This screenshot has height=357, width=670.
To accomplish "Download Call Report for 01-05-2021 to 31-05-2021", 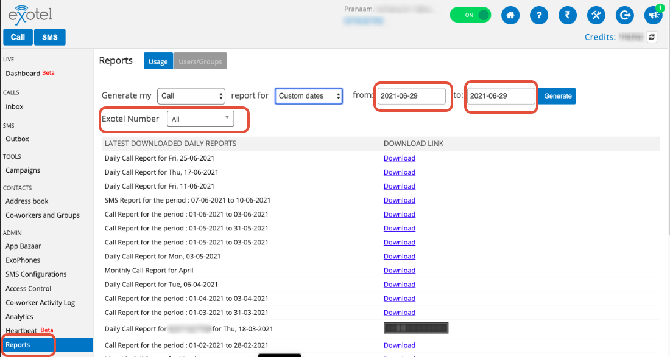I will tap(399, 229).
